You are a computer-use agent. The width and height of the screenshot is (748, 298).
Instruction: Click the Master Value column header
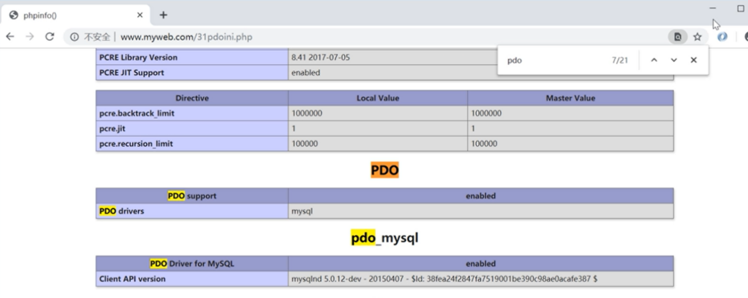point(570,98)
